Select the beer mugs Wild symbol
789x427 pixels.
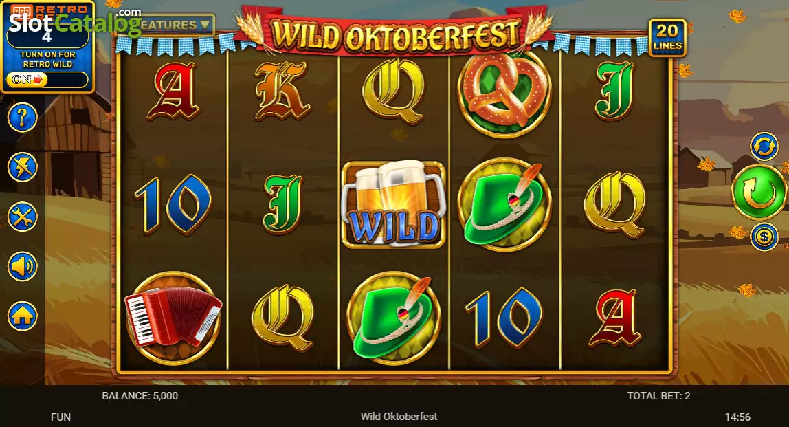tap(394, 204)
